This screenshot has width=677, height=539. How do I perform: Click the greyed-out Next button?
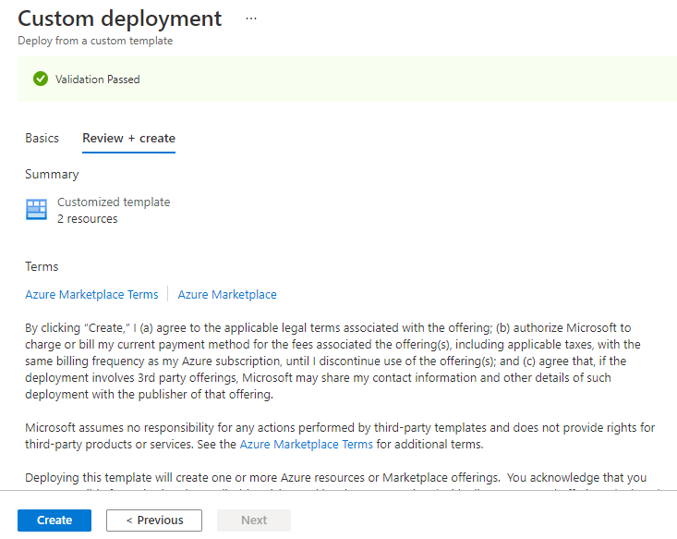click(254, 521)
